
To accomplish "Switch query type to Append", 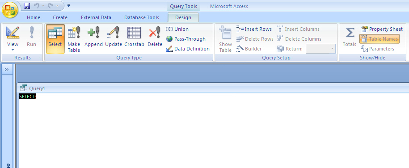I will [93, 37].
